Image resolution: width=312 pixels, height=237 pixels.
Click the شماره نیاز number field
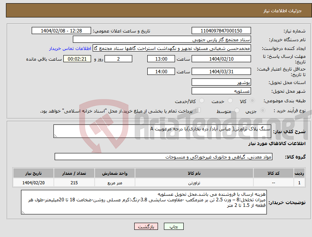pyautogui.click(x=221, y=31)
